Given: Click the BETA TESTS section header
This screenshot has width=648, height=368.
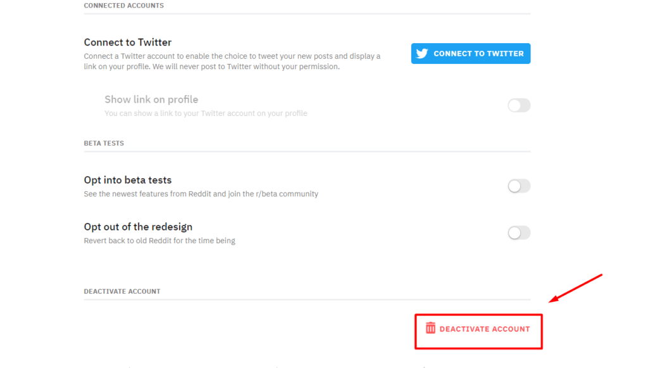Looking at the screenshot, I should (104, 143).
